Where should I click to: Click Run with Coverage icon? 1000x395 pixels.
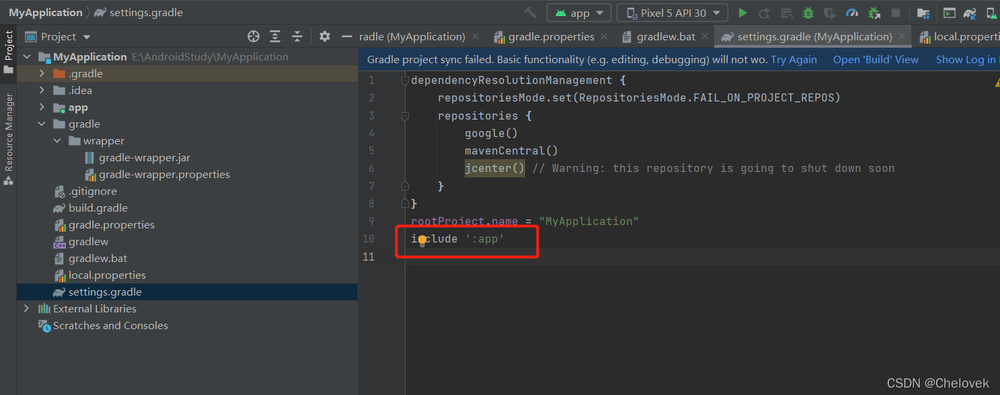830,13
